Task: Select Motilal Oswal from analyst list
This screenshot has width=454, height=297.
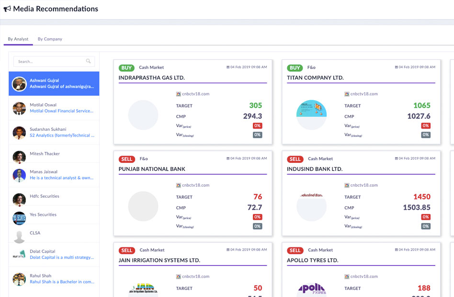Action: point(43,105)
